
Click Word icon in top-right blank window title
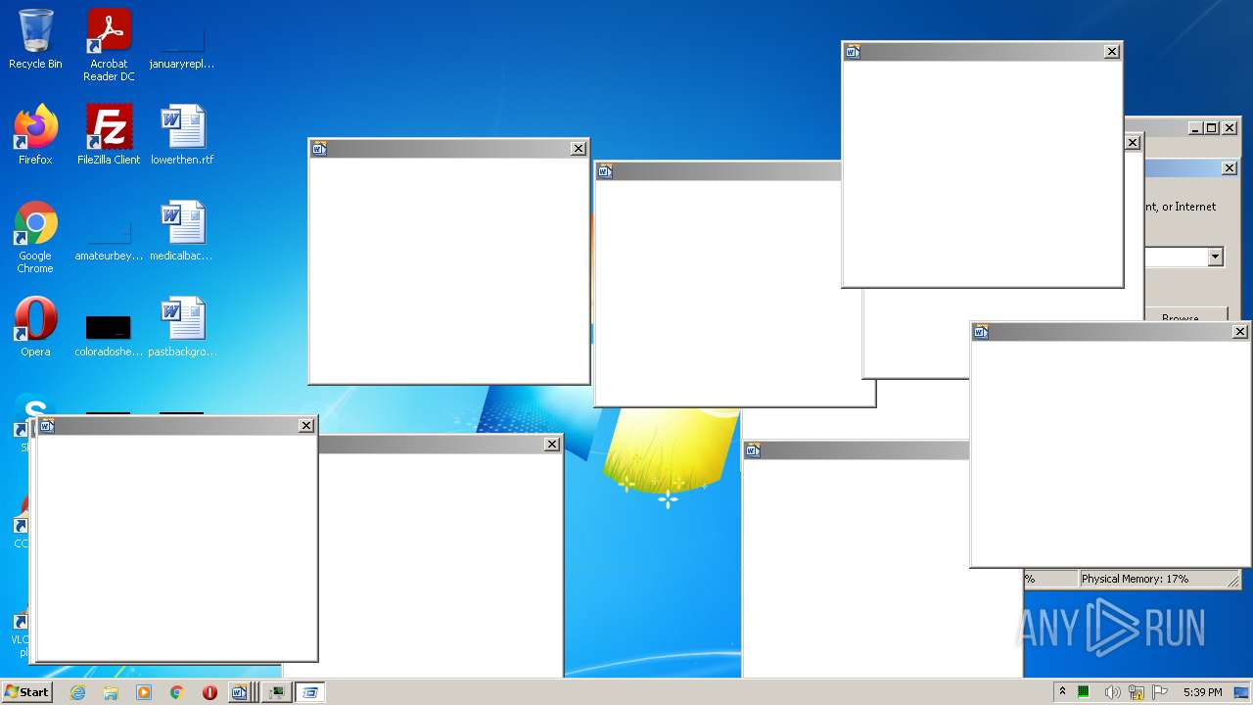(x=853, y=52)
